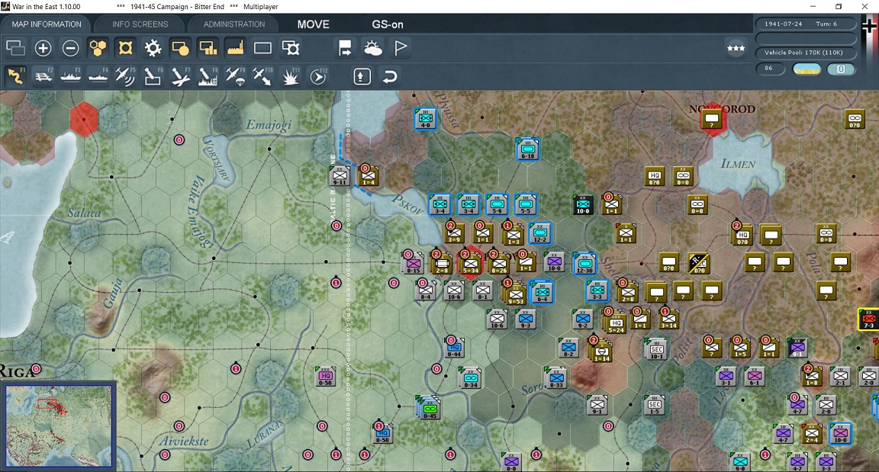This screenshot has width=879, height=472.
Task: Click the date and Turn 6 field
Action: 806,24
